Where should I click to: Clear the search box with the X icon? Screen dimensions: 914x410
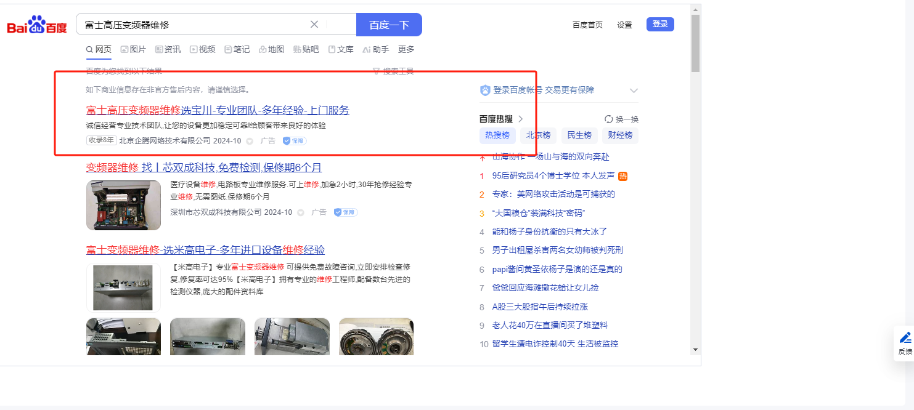click(x=314, y=25)
